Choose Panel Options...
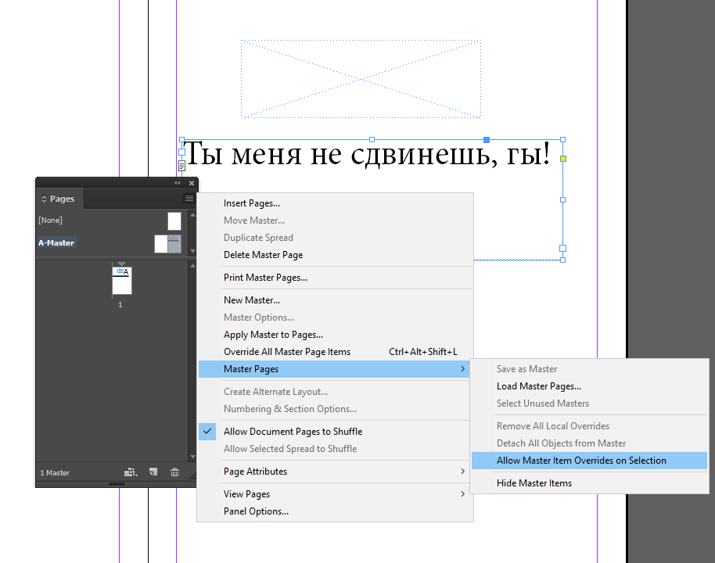The height and width of the screenshot is (563, 715). pos(335,511)
